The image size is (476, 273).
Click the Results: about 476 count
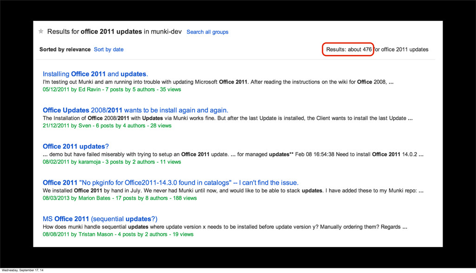[348, 49]
